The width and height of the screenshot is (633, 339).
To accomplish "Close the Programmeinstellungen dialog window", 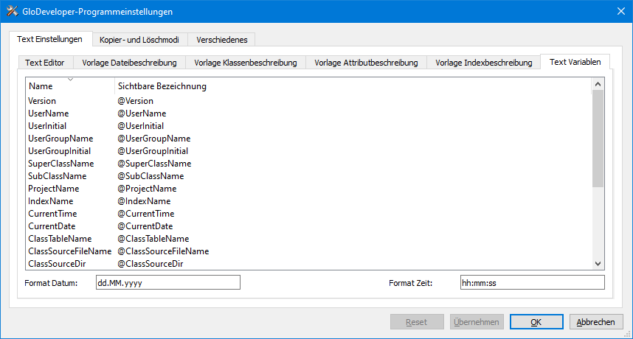I will (621, 11).
